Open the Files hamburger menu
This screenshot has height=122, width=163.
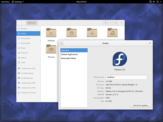point(116,23)
